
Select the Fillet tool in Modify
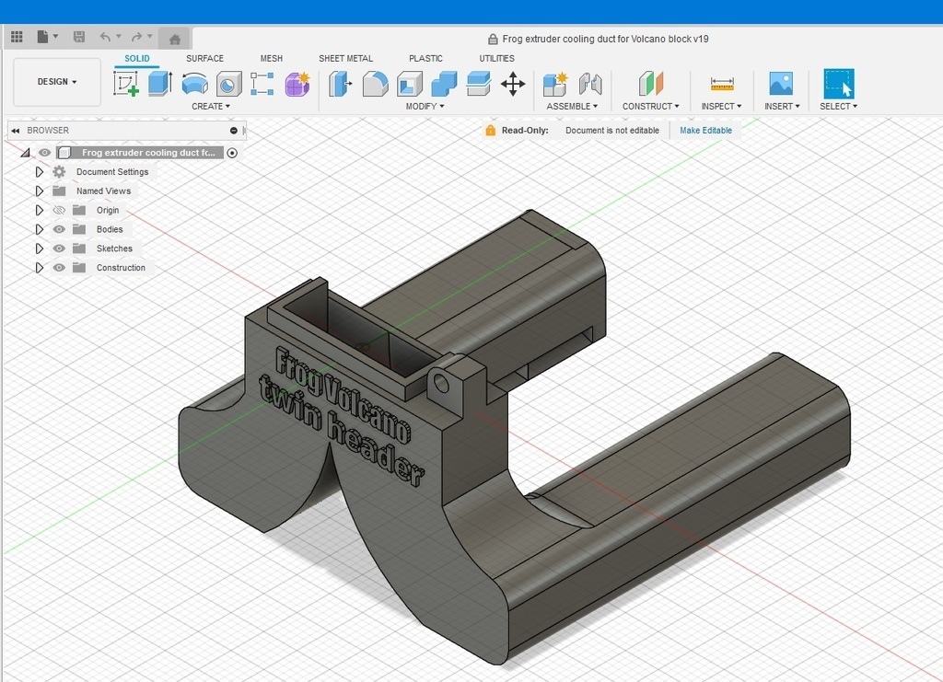[375, 85]
